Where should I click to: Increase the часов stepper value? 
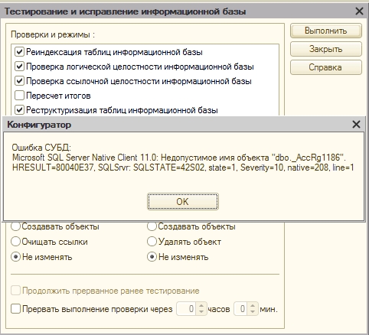[x=201, y=306]
